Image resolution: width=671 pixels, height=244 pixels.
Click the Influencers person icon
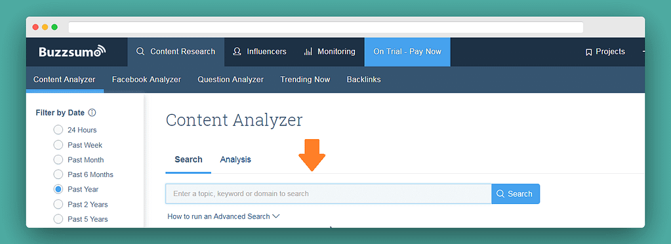[x=237, y=51]
